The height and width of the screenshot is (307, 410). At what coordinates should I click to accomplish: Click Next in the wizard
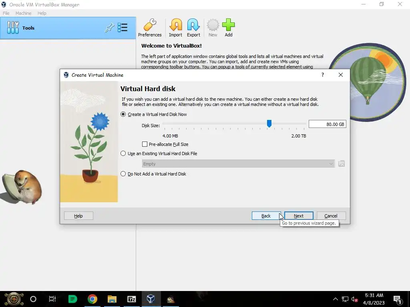[299, 216]
